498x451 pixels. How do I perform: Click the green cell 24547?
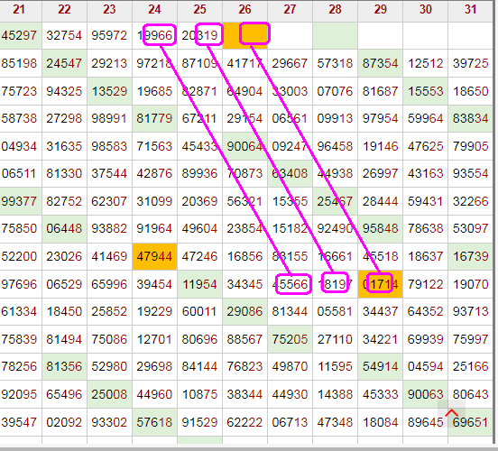(x=64, y=63)
